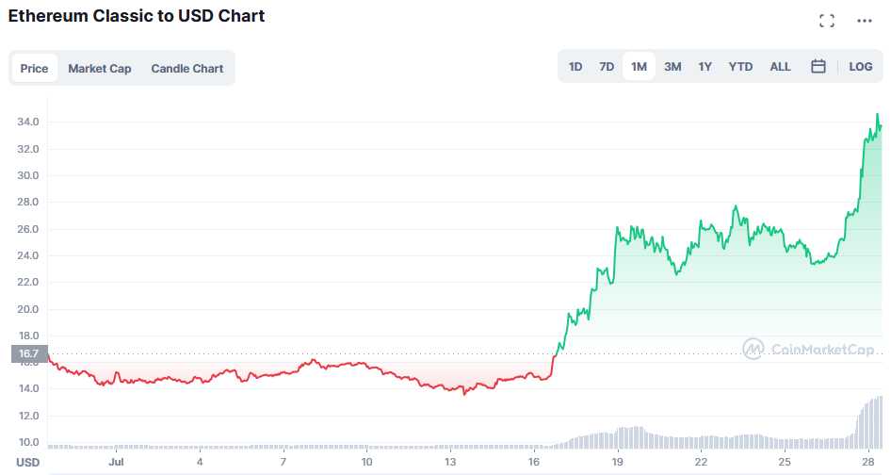Viewport: 891px width, 475px height.
Task: Show year-to-date (YTD) price data
Action: (741, 67)
